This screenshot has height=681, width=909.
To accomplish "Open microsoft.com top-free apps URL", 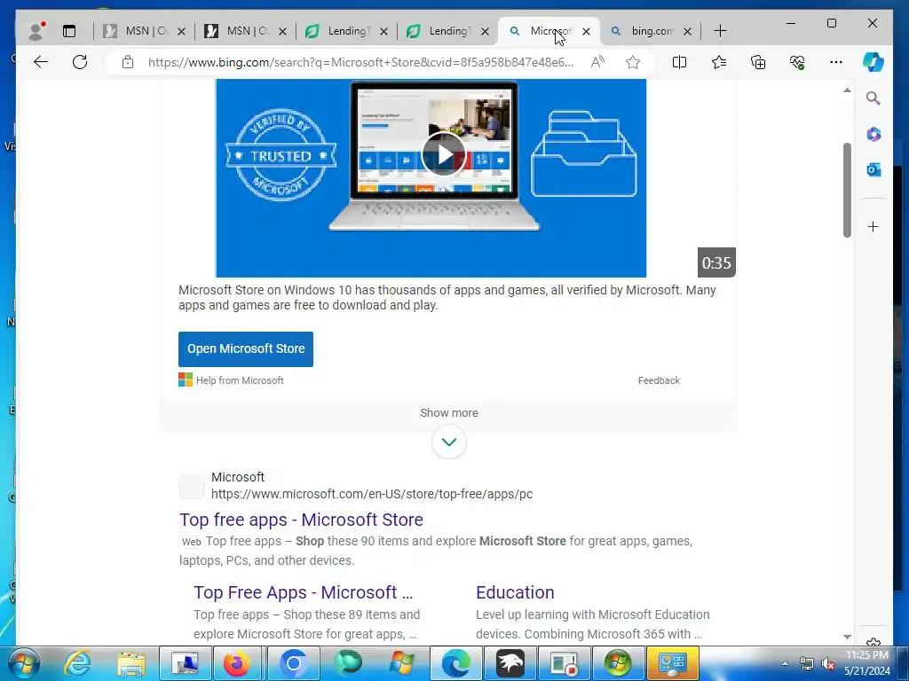I will [x=372, y=494].
